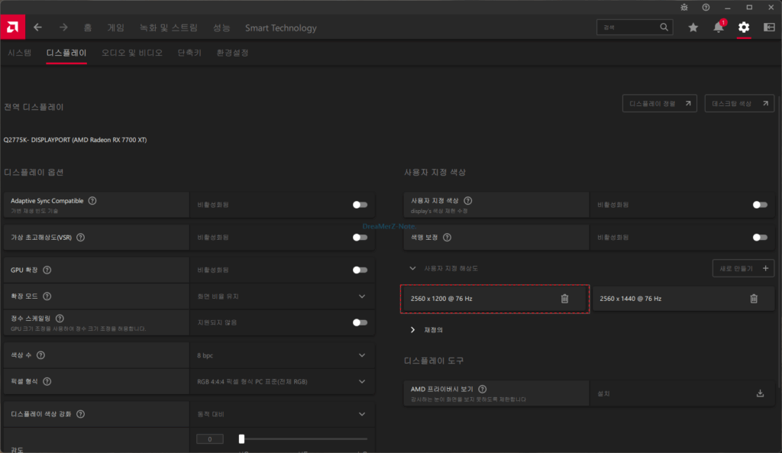Open notifications bell icon
782x453 pixels.
pos(719,28)
